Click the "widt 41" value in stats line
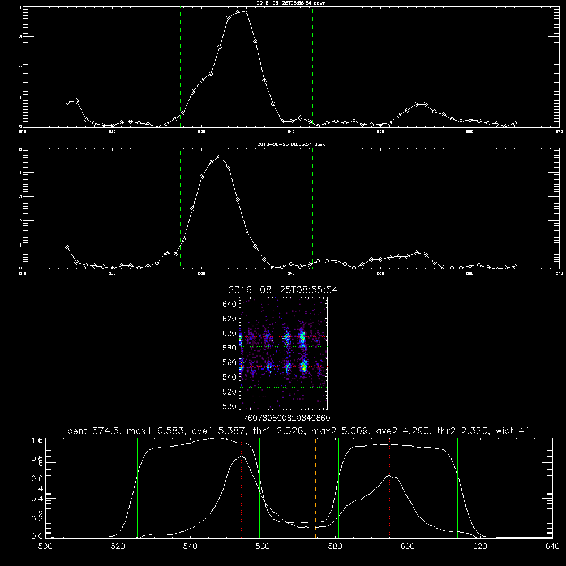 tap(512, 431)
